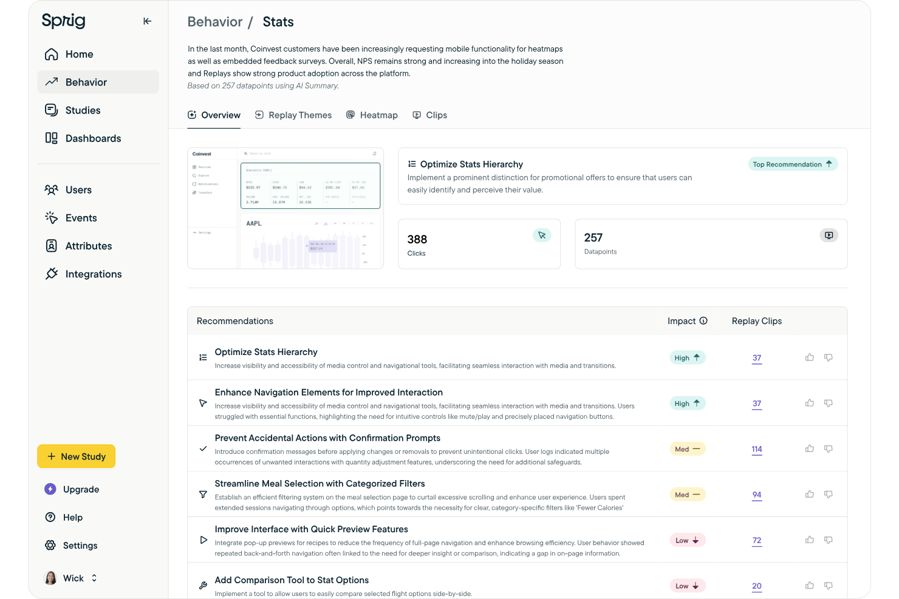Click the replay icon on Datapoints card
This screenshot has height=599, width=899.
point(829,235)
